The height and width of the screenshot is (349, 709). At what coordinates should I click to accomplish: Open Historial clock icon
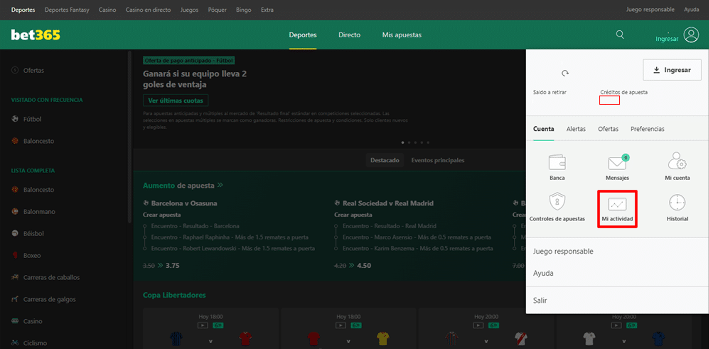coord(677,202)
